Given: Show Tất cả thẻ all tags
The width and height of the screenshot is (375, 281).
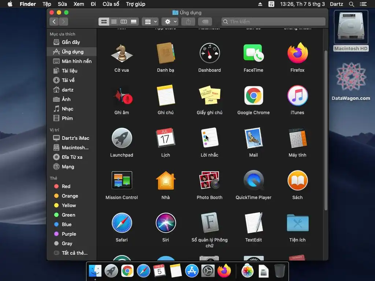Looking at the screenshot, I should (72, 253).
